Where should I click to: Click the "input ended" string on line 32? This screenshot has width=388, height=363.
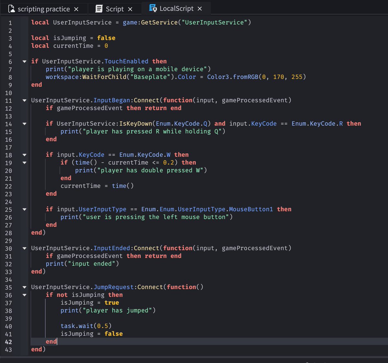click(x=92, y=263)
